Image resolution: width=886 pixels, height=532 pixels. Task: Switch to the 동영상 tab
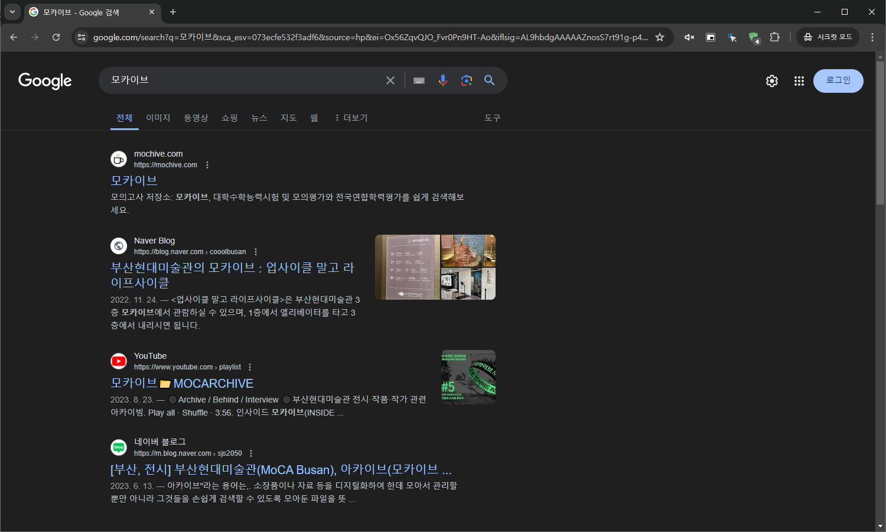196,118
